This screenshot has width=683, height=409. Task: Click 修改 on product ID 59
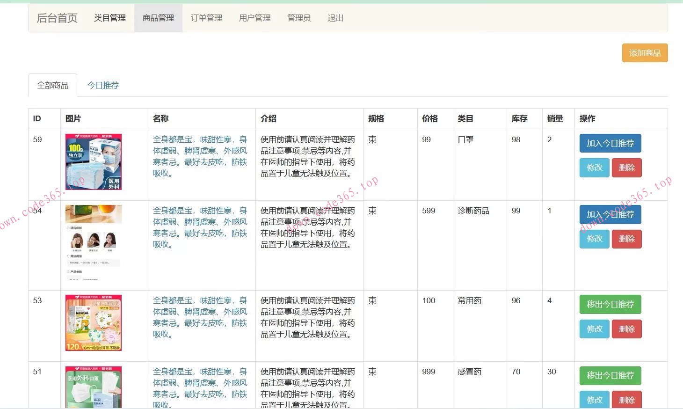click(594, 168)
